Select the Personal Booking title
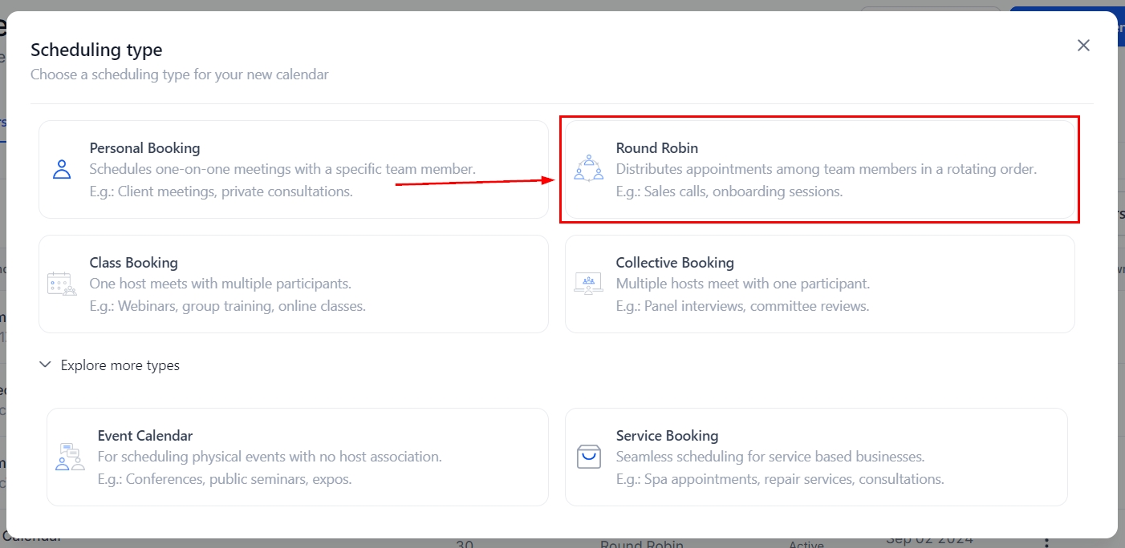The image size is (1125, 548). (144, 148)
